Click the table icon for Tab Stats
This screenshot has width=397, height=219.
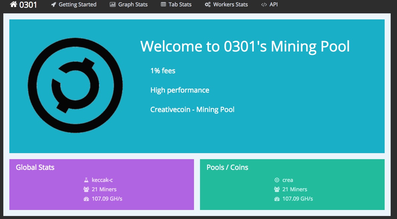coord(163,5)
